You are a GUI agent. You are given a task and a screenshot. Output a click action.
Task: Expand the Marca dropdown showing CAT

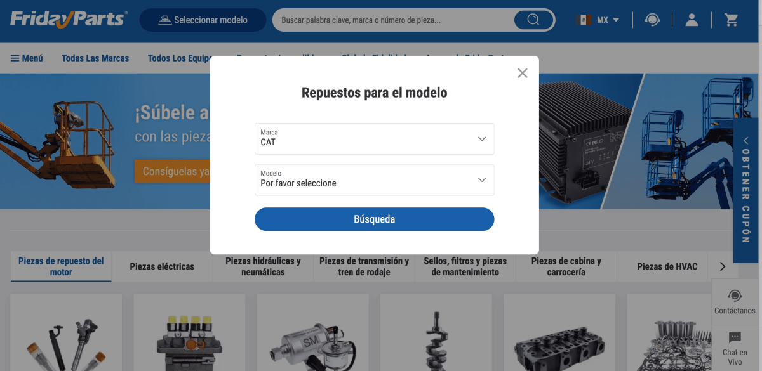point(374,138)
